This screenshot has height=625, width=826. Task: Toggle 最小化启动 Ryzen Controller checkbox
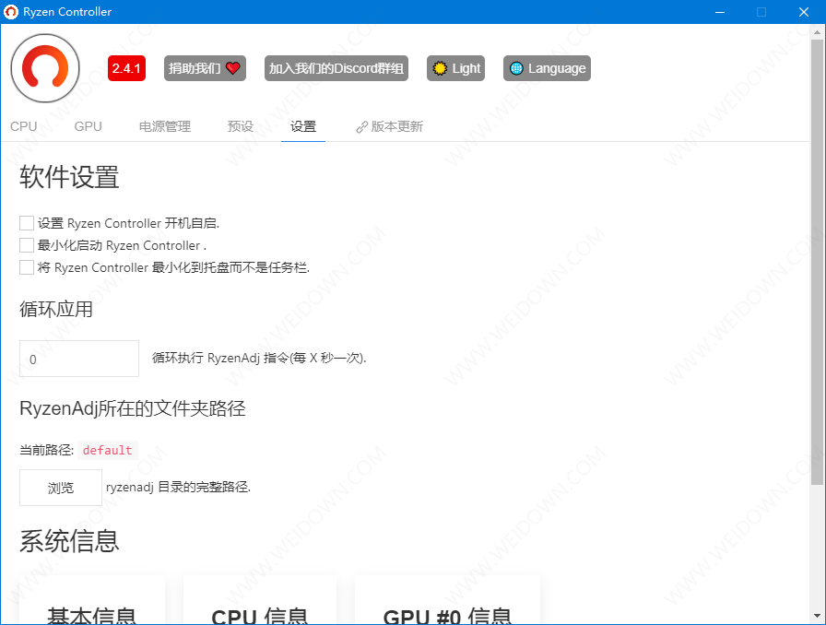point(27,245)
